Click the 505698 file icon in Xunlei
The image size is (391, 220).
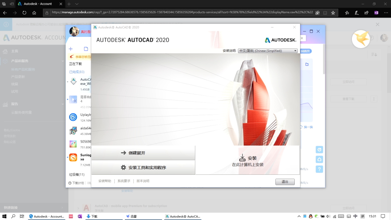point(73,144)
